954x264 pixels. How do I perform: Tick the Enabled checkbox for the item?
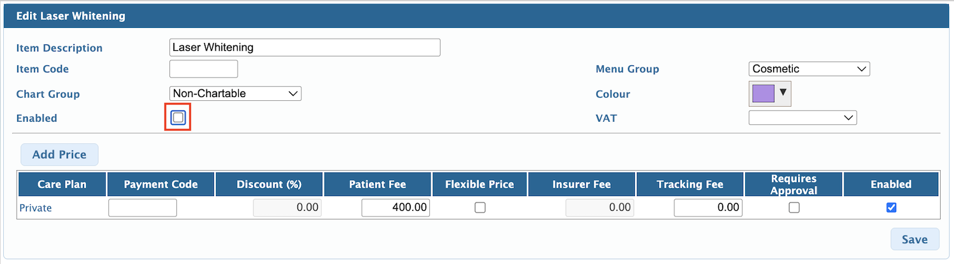tap(178, 118)
